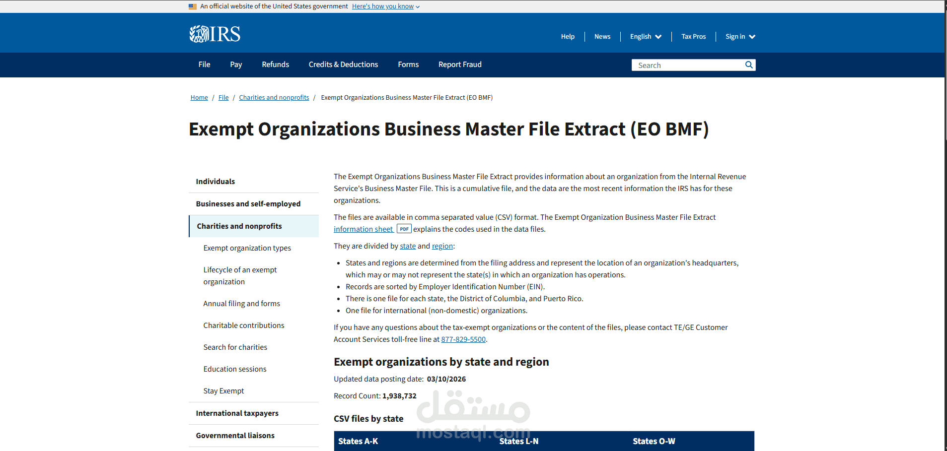Click inside the Search input field

[x=688, y=65]
